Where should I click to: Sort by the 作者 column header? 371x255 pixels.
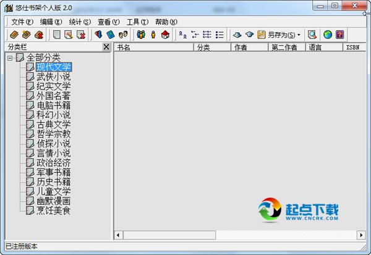click(249, 48)
